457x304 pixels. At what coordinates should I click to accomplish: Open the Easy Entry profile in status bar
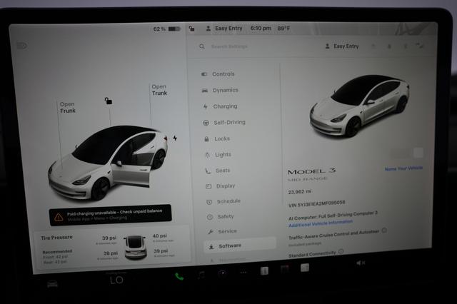pyautogui.click(x=224, y=29)
